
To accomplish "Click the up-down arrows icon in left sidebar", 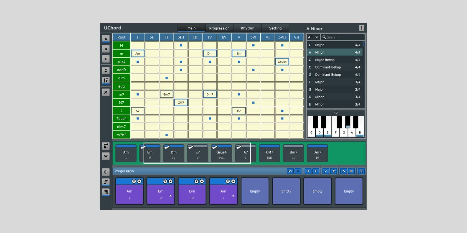I will [106, 70].
